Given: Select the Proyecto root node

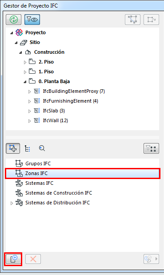Looking at the screenshot, I should [36, 32].
